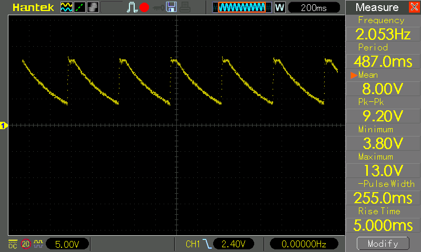Viewport: 421px width, 252px height.
Task: Click the printer icon
Action: pyautogui.click(x=184, y=7)
